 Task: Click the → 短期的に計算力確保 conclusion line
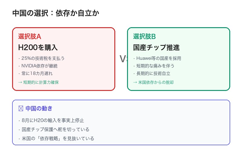pyautogui.click(x=38, y=82)
